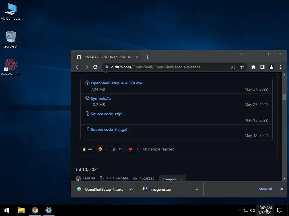Open the Recycle Bin desktop icon
289x216 pixels.
[x=11, y=39]
